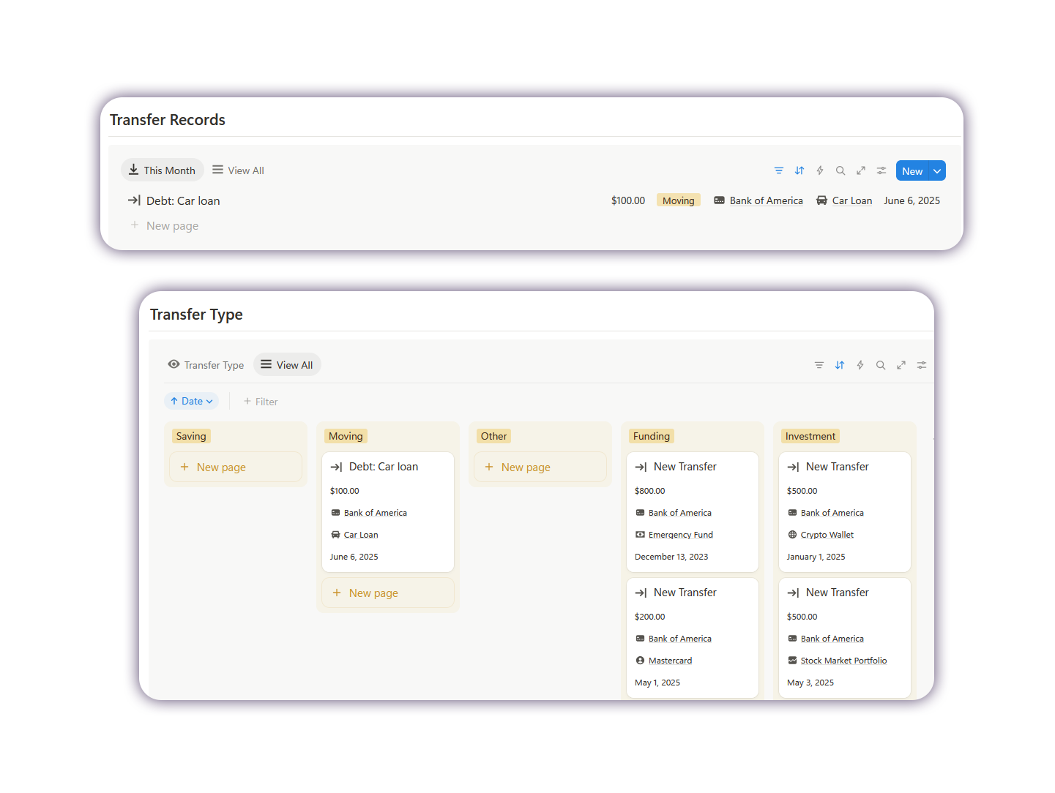
Task: Click the blue New button
Action: (x=912, y=171)
